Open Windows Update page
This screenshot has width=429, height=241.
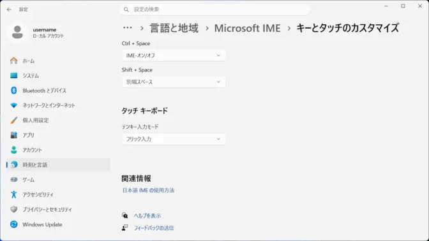click(58, 224)
